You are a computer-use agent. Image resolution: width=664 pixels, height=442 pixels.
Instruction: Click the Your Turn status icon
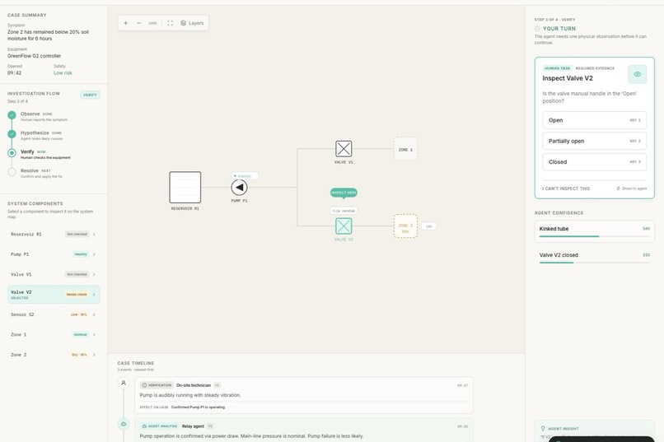tap(537, 29)
